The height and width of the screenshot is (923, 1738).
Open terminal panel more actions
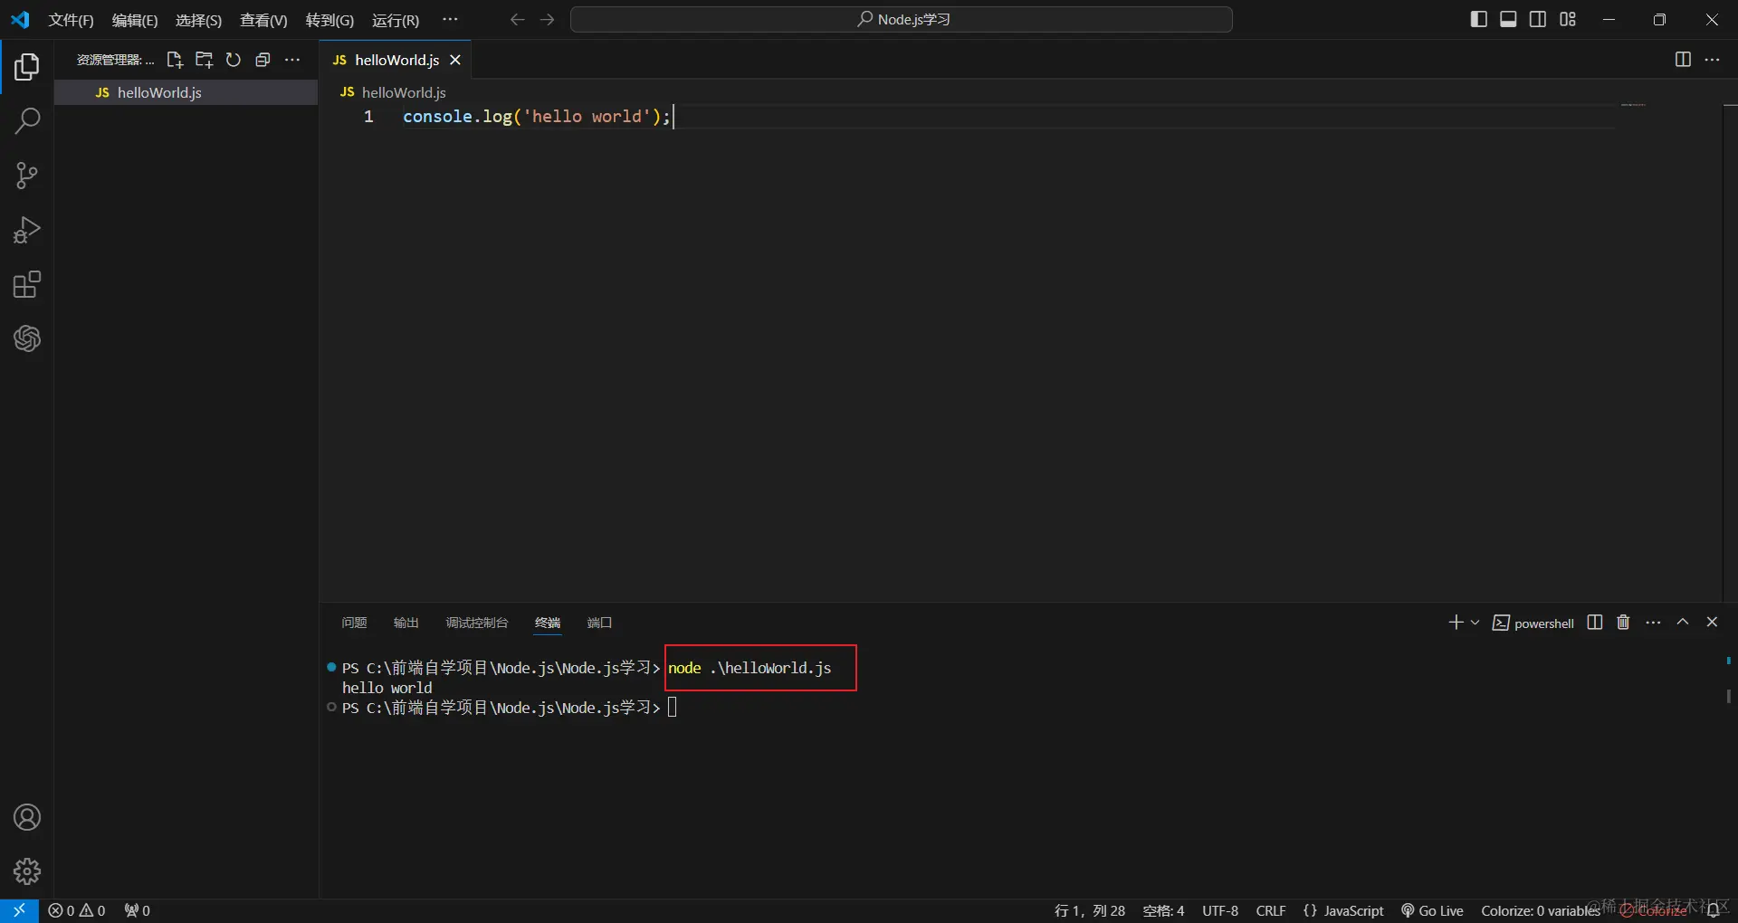[1654, 623]
